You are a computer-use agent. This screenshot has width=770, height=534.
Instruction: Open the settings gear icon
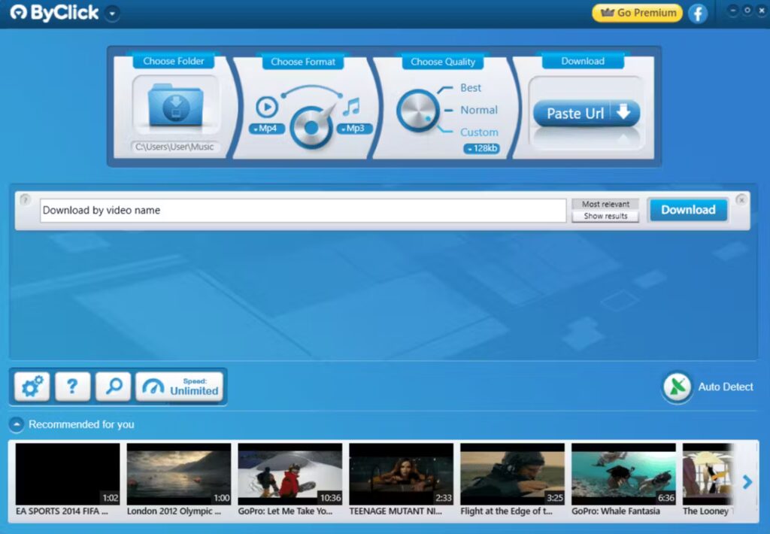[30, 386]
